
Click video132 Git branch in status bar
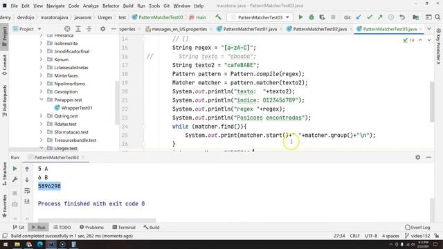pyautogui.click(x=417, y=236)
